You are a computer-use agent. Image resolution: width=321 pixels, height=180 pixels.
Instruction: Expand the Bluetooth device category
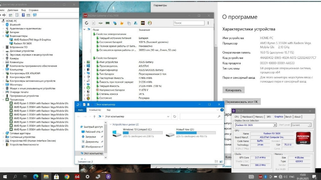(3, 25)
